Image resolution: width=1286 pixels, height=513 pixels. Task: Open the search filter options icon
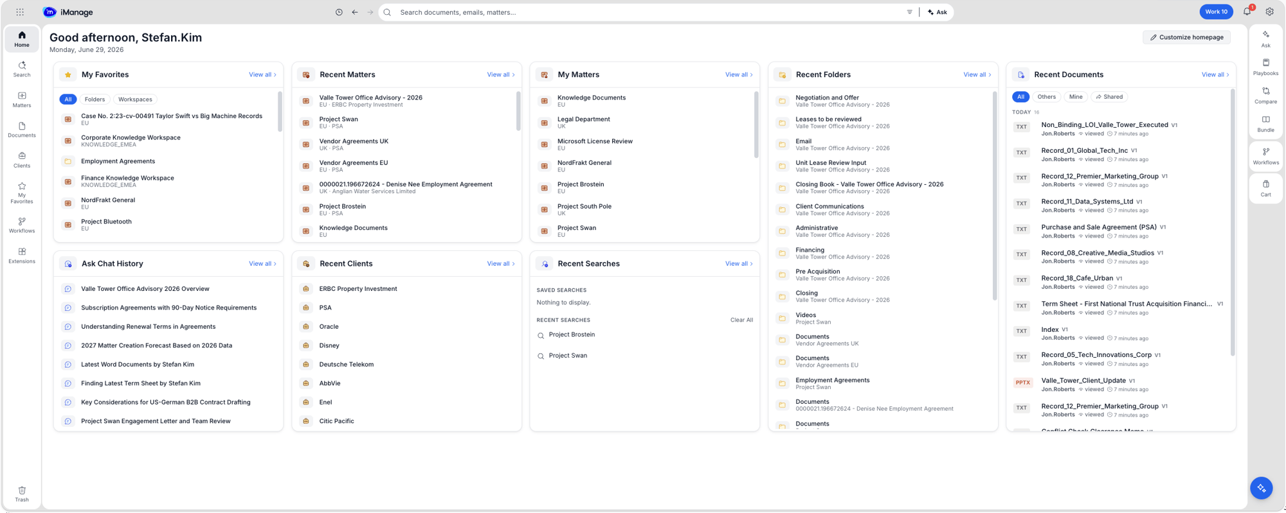(x=909, y=12)
